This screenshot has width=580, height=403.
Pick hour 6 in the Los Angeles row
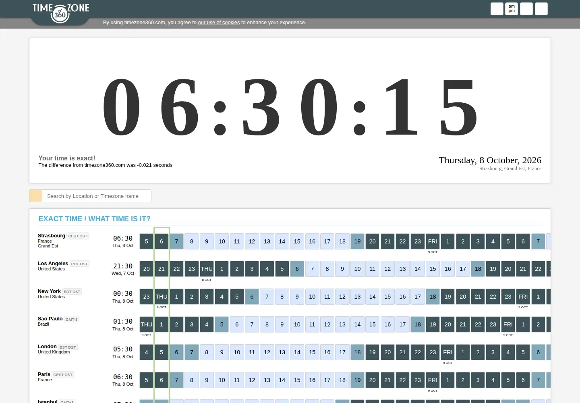pyautogui.click(x=297, y=269)
